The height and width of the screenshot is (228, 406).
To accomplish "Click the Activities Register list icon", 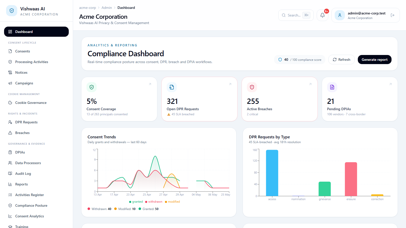I will (10, 195).
